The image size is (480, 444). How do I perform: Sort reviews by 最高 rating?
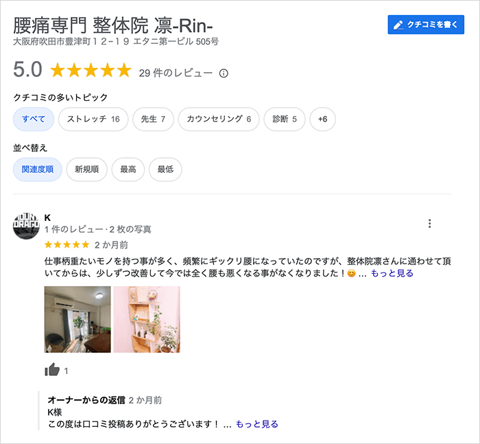128,169
